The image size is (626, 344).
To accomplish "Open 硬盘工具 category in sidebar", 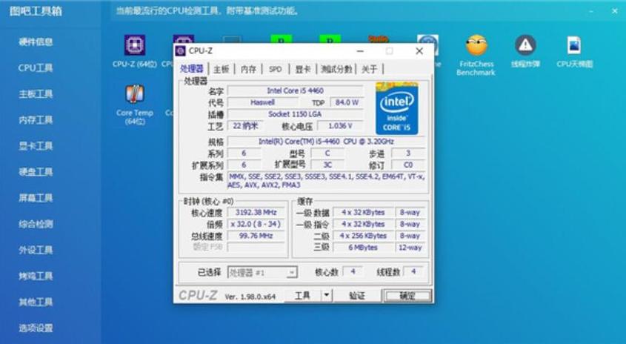I will 36,172.
